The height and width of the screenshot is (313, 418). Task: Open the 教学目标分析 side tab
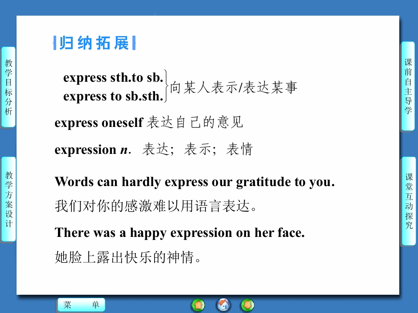(x=8, y=87)
